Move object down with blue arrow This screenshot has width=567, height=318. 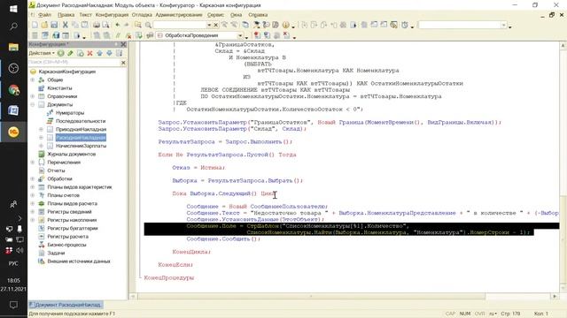pos(109,53)
